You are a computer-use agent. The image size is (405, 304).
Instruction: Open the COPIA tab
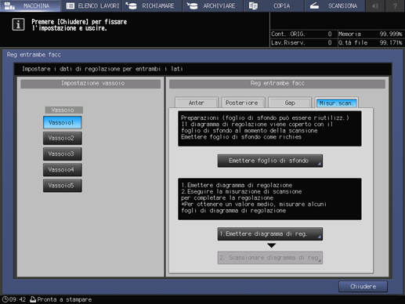point(273,5)
